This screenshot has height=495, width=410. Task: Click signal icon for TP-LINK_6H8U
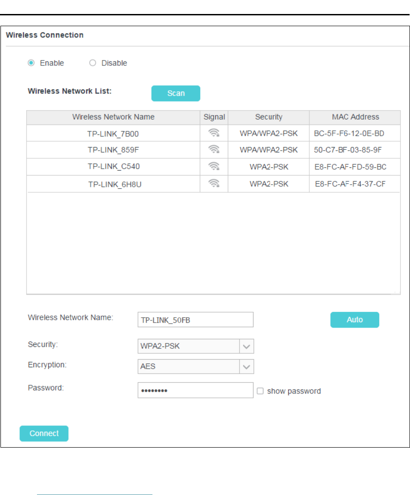(x=214, y=183)
